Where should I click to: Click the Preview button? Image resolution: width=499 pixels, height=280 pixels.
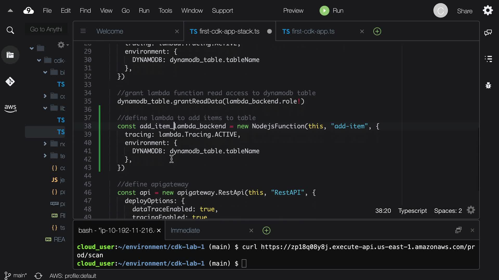293,11
